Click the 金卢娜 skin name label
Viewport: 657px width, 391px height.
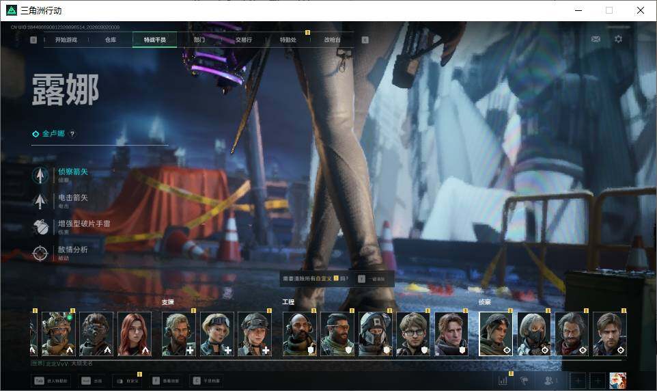click(53, 133)
